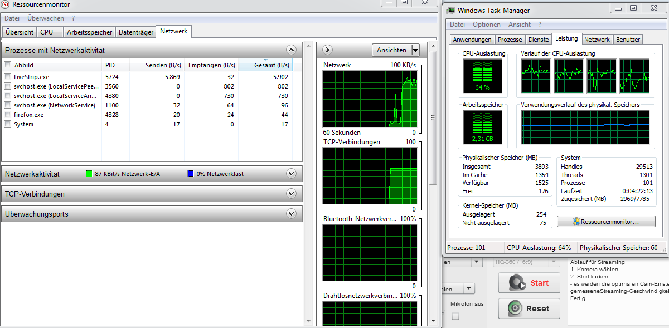Switch to Anwendungen tab in Task-Manager
This screenshot has height=328, width=669.
click(472, 40)
